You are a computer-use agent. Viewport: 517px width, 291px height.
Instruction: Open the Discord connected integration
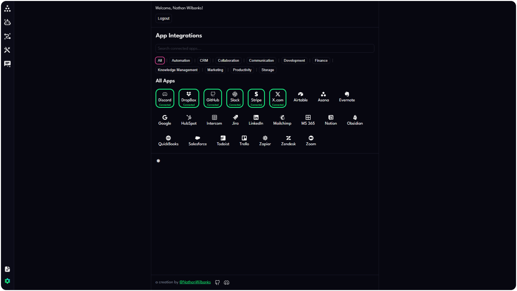click(x=165, y=98)
